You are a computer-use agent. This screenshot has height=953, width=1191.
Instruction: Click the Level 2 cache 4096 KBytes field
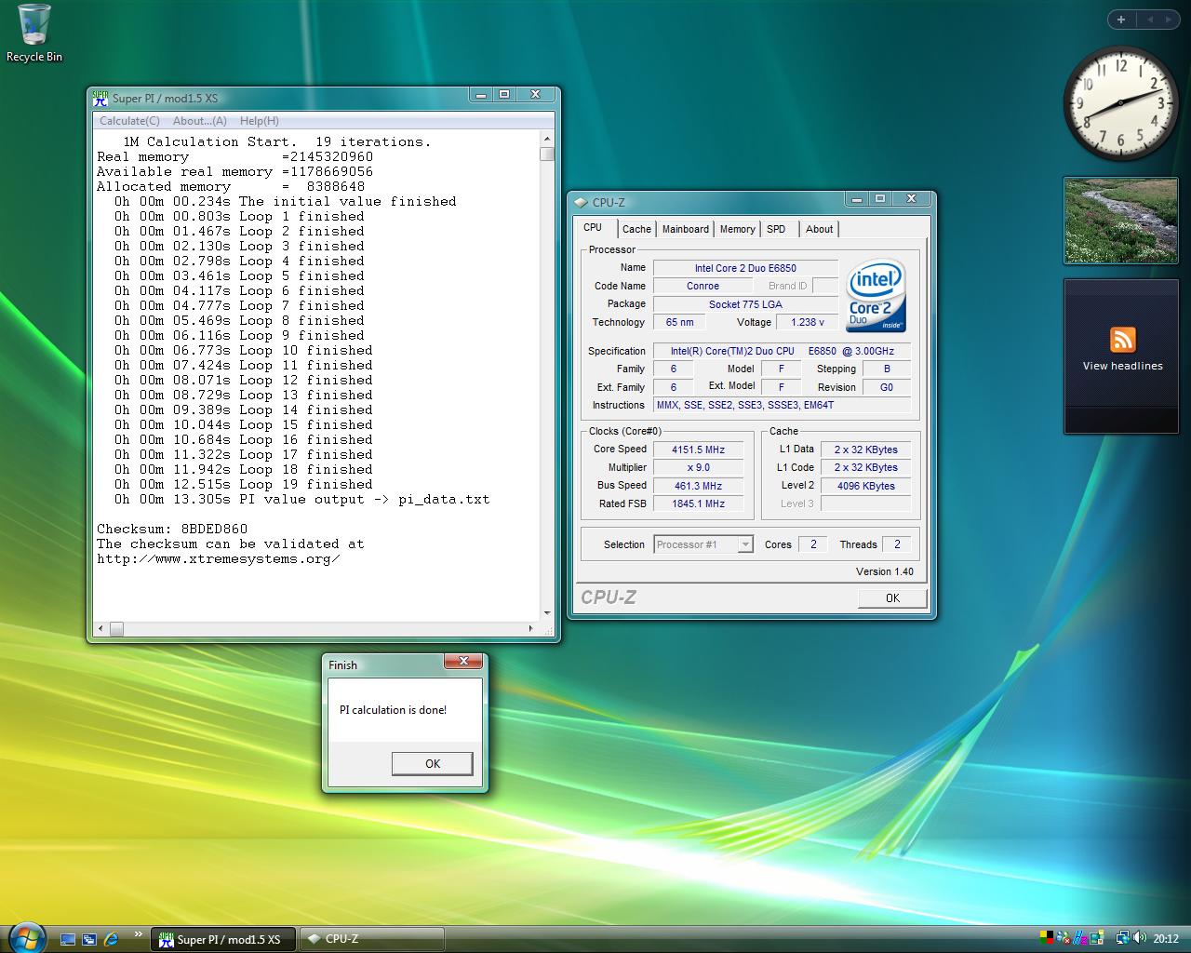click(x=865, y=486)
